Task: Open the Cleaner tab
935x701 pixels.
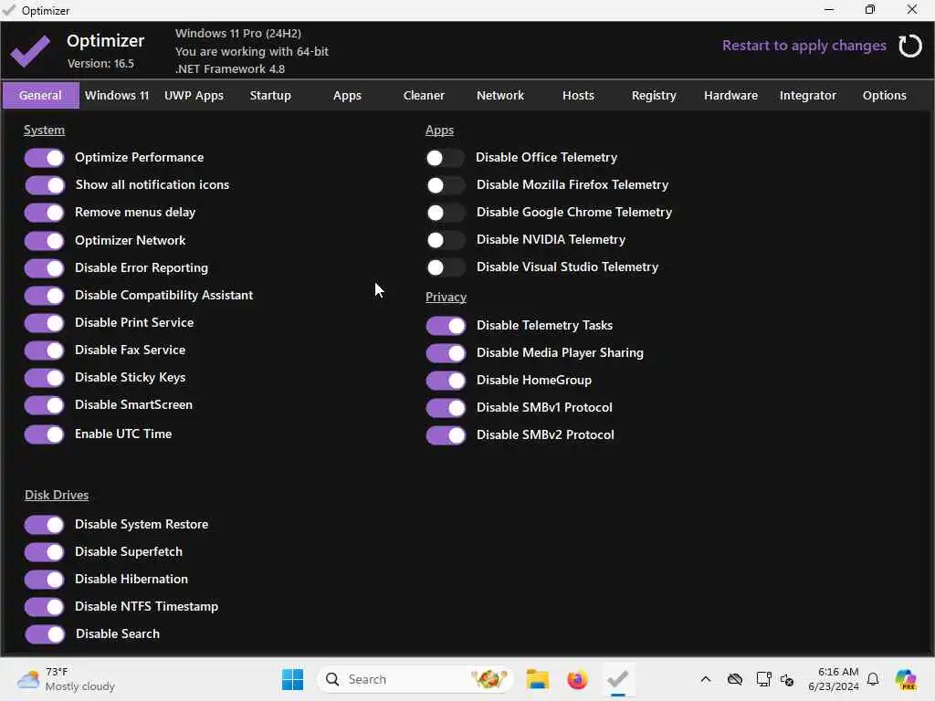Action: 424,95
